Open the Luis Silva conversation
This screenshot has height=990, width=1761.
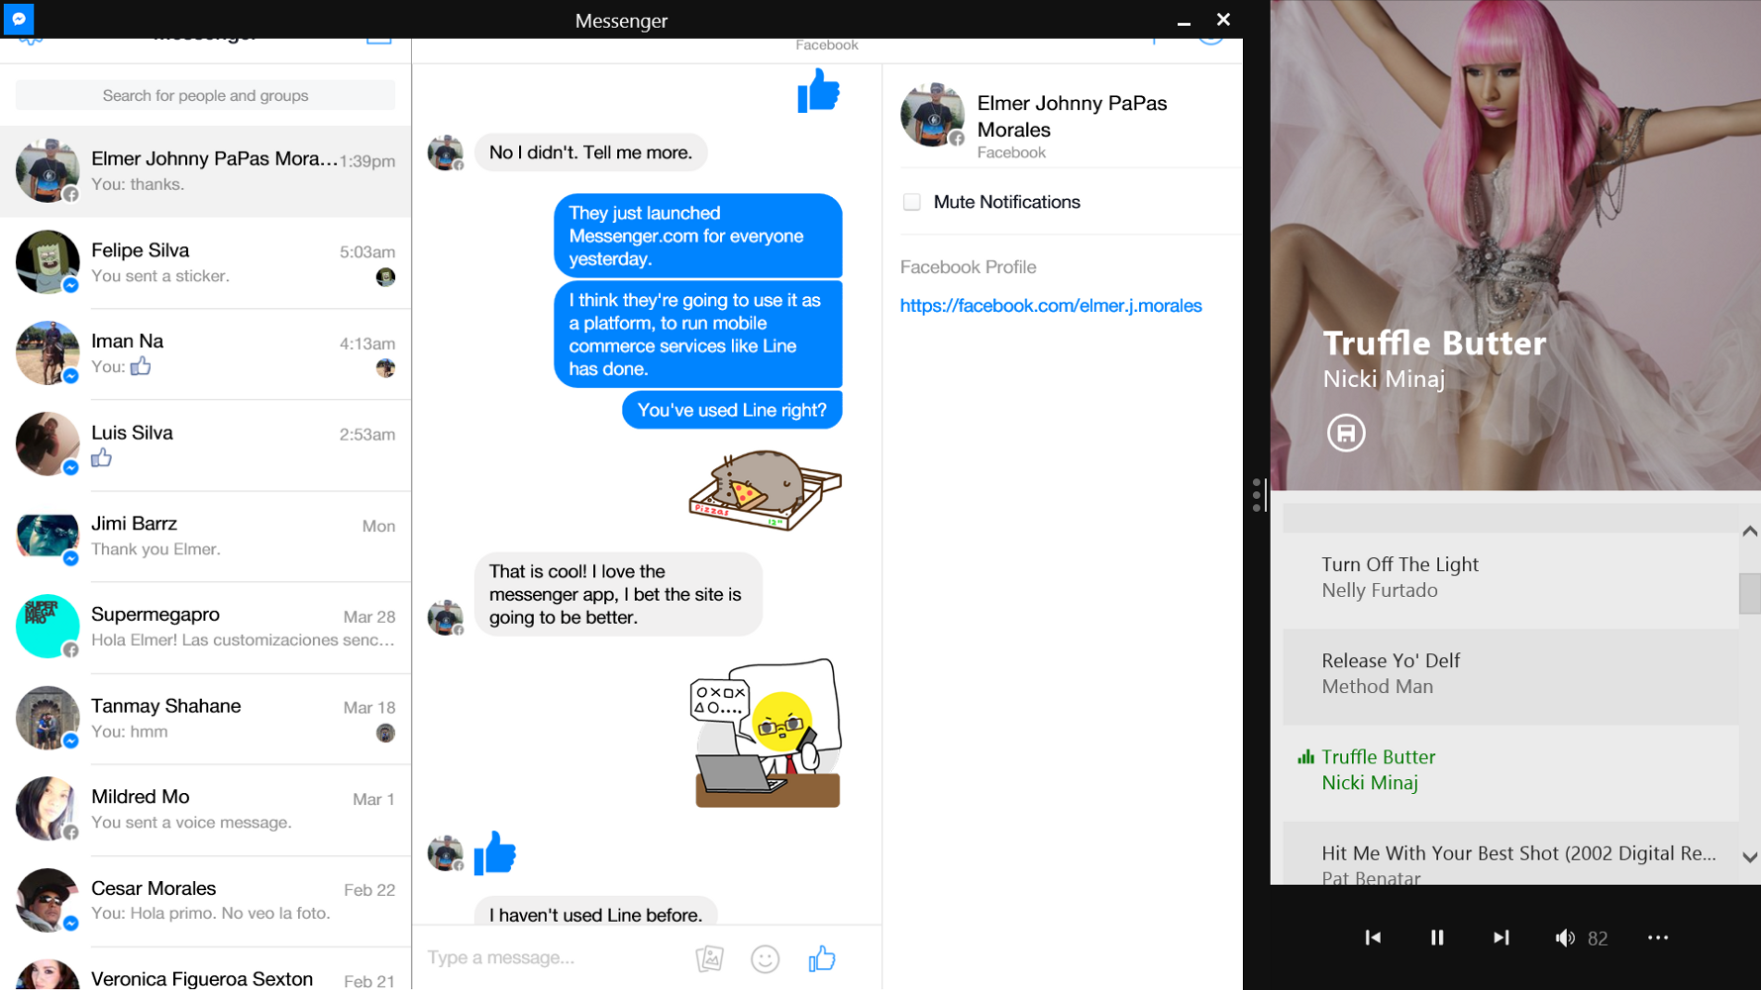(205, 445)
